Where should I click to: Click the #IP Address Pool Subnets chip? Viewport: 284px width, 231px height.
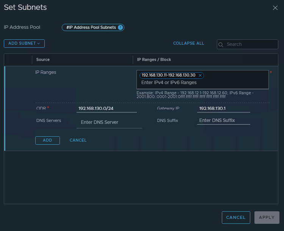(91, 27)
